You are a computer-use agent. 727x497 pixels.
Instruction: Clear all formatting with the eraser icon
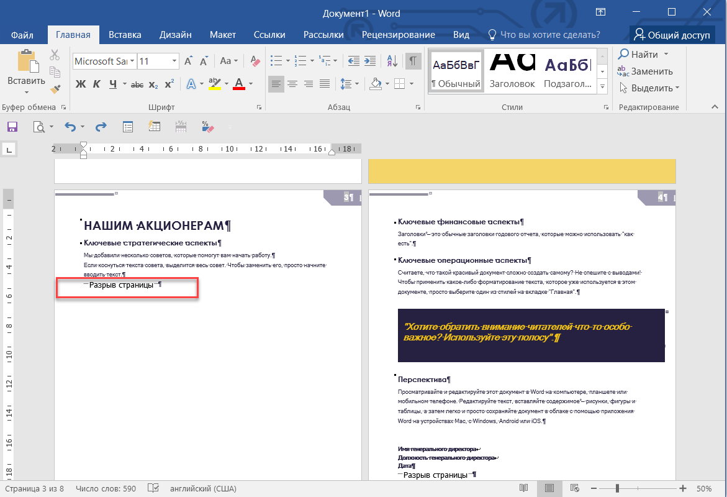[x=255, y=62]
